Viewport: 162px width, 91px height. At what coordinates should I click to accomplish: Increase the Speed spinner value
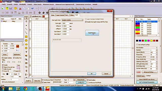(157, 52)
